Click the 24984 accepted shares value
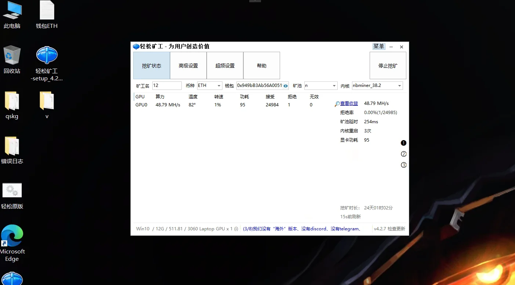515x285 pixels. tap(272, 105)
